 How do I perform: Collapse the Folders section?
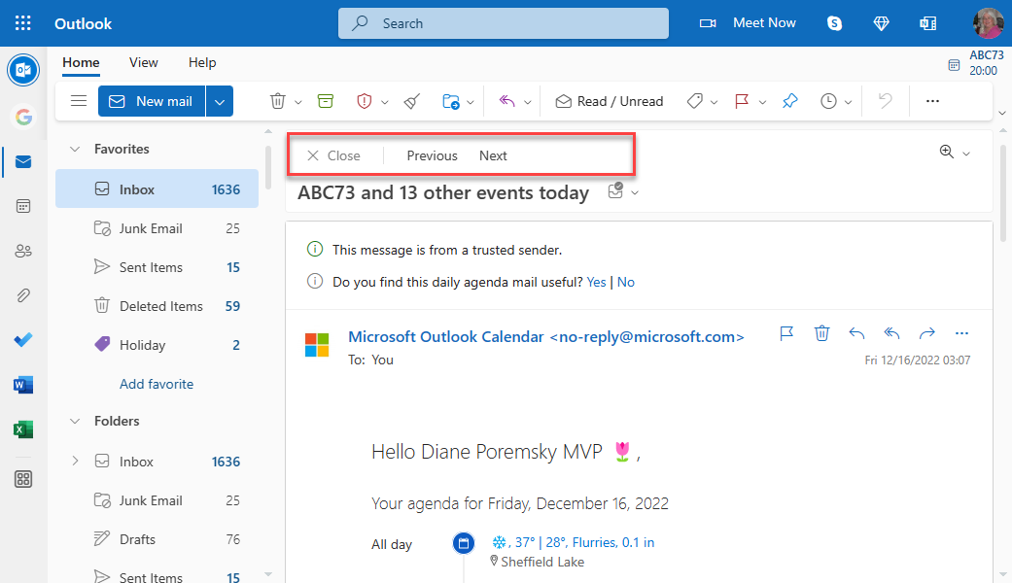click(x=75, y=421)
